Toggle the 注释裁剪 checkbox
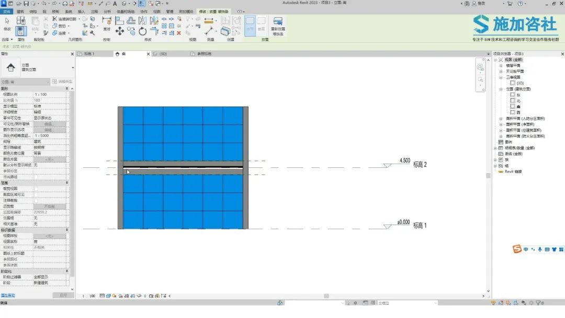 (x=36, y=201)
